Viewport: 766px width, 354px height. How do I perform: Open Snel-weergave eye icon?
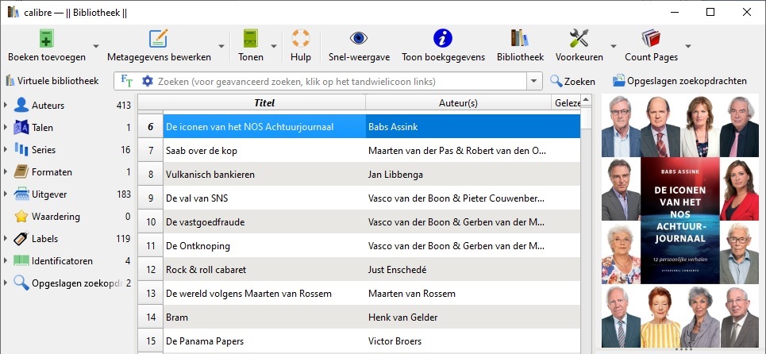click(x=359, y=38)
